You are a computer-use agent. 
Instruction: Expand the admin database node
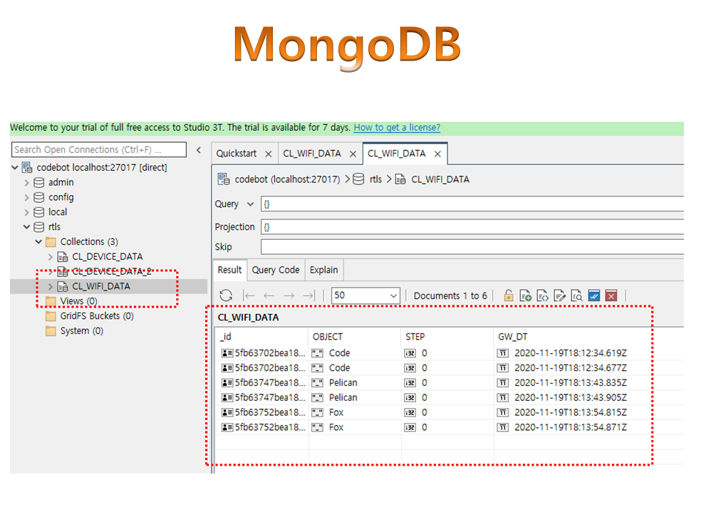(26, 182)
